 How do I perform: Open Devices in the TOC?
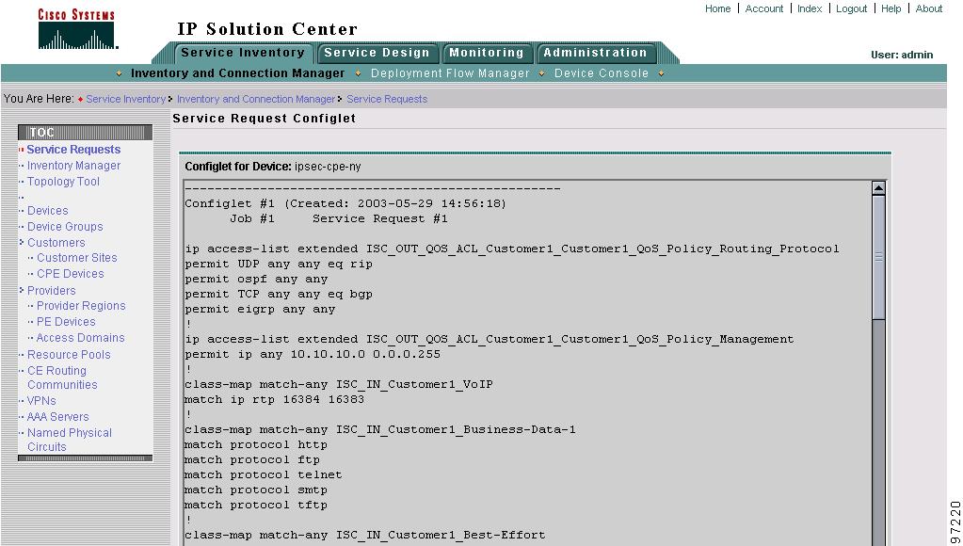pos(47,211)
